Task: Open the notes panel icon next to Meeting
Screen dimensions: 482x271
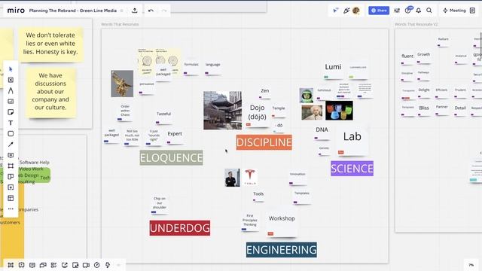Action: 472,11
